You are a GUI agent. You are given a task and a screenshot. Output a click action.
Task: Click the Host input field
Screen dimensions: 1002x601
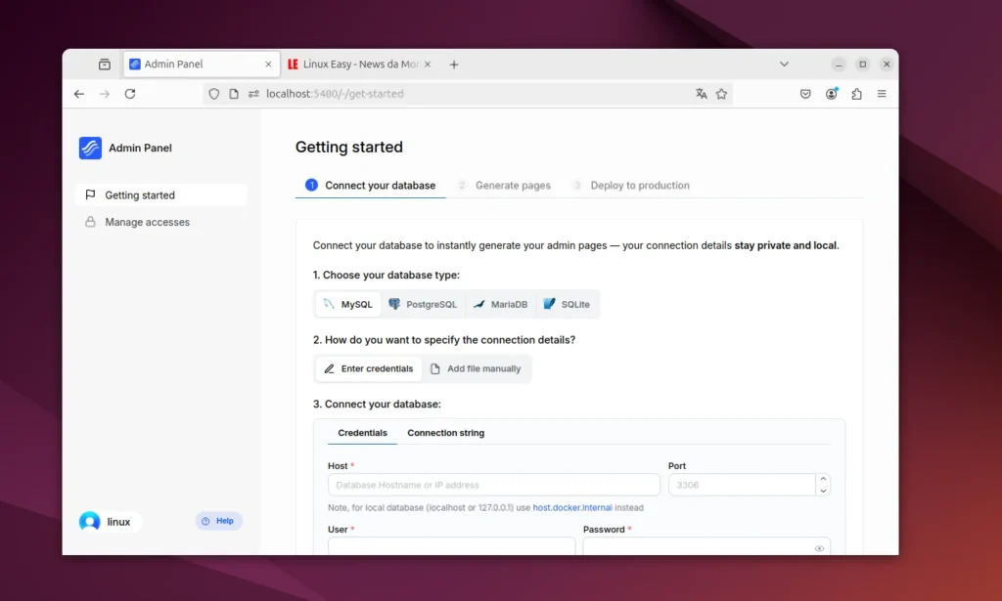point(493,485)
